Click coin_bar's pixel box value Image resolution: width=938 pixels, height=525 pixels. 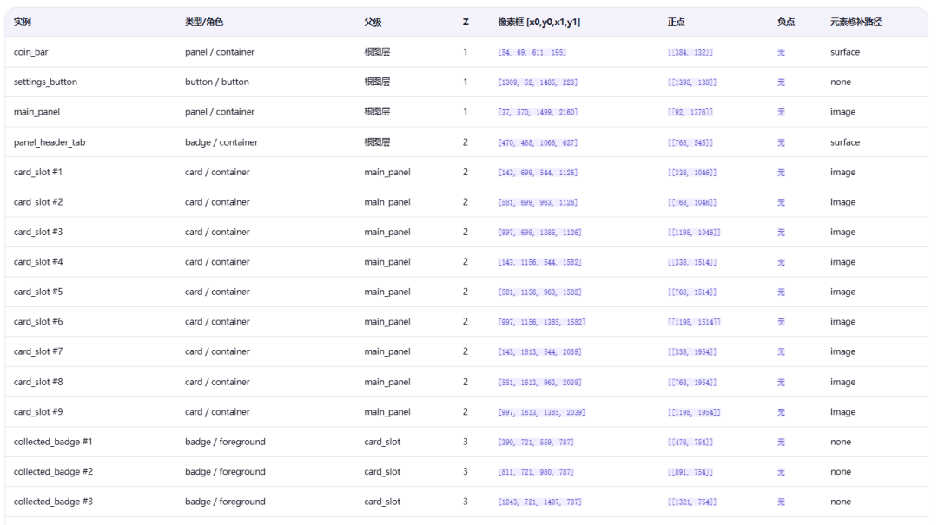532,53
